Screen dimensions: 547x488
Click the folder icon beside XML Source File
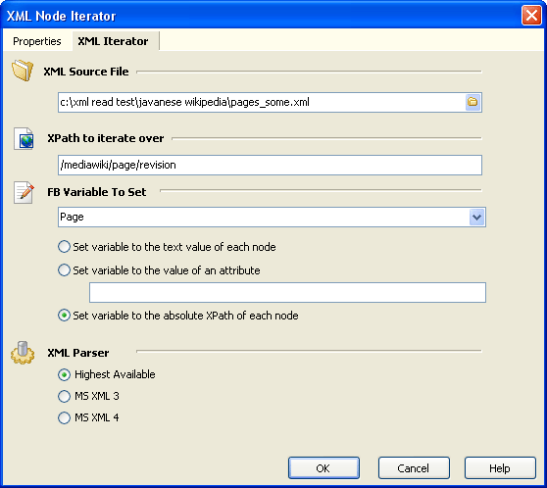[23, 71]
